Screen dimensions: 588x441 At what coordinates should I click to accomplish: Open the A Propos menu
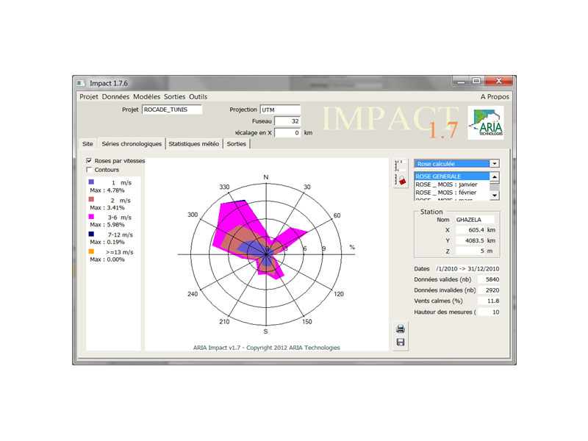495,97
